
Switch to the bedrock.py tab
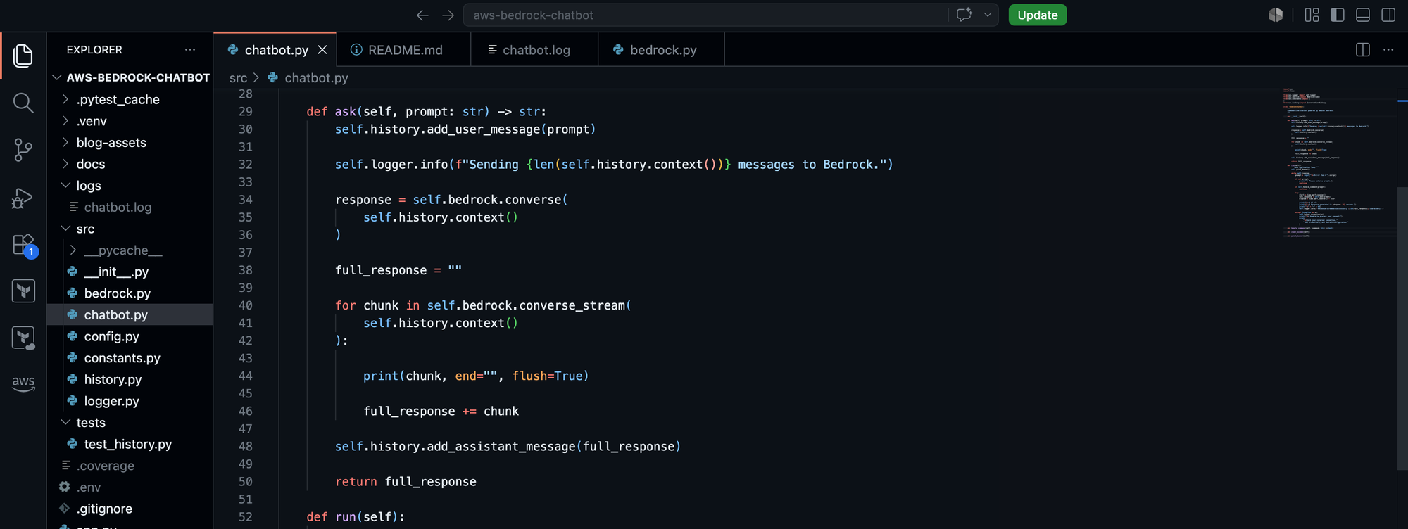click(x=661, y=49)
